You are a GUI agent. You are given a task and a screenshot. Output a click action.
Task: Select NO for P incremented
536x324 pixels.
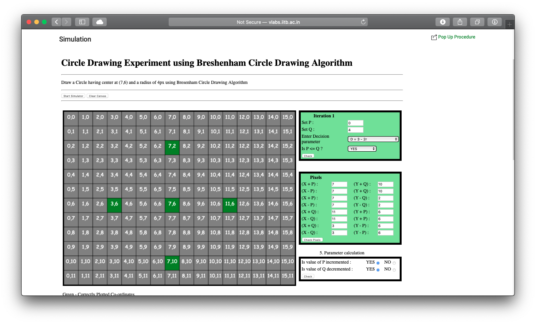pos(394,263)
